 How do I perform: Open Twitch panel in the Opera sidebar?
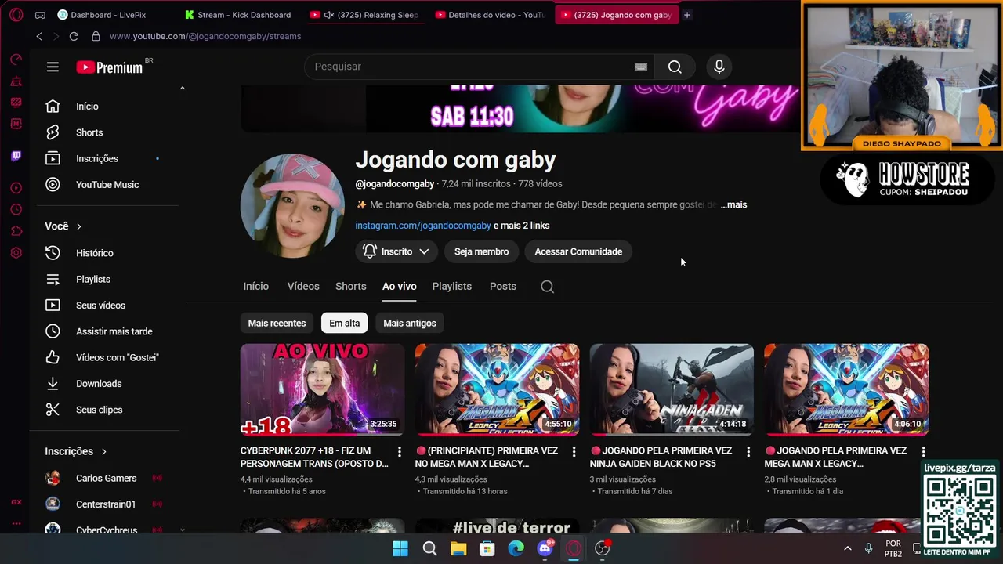(x=16, y=156)
